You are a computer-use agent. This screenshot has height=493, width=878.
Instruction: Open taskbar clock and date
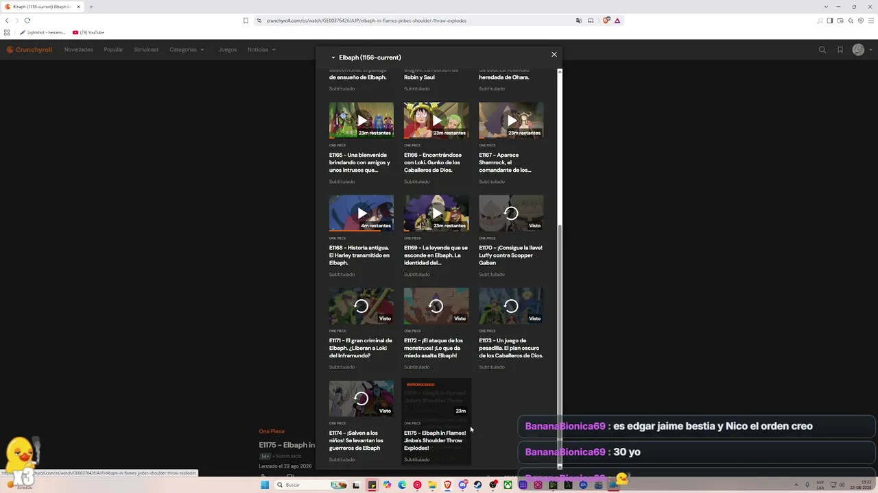click(859, 485)
